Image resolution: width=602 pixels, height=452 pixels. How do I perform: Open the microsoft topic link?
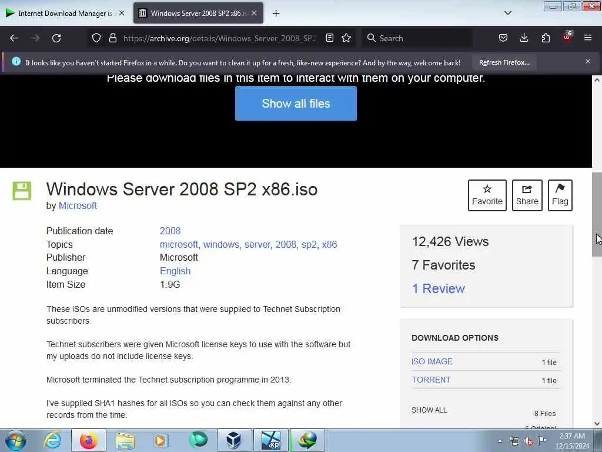[179, 244]
